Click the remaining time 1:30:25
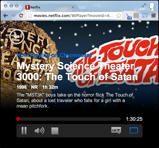 coord(134,119)
